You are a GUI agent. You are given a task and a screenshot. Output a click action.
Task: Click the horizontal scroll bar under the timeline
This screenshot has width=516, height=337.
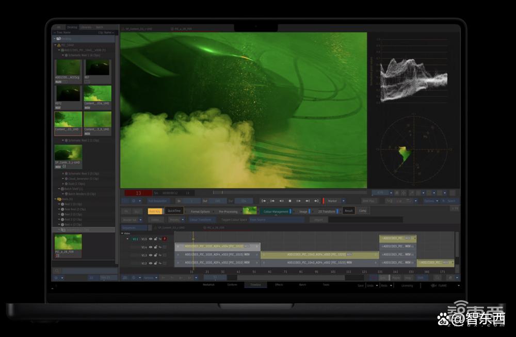(x=291, y=278)
